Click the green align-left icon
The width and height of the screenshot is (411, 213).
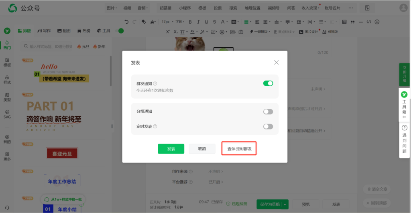tap(246, 22)
